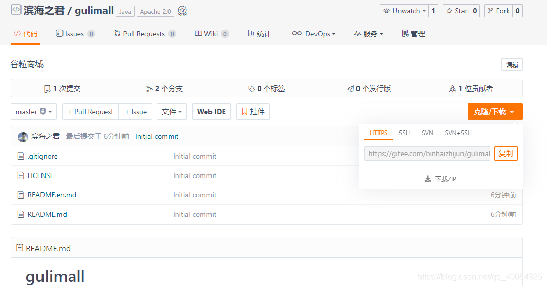The image size is (547, 286).
Task: Open the Initial commit message for README.en.md
Action: point(195,195)
